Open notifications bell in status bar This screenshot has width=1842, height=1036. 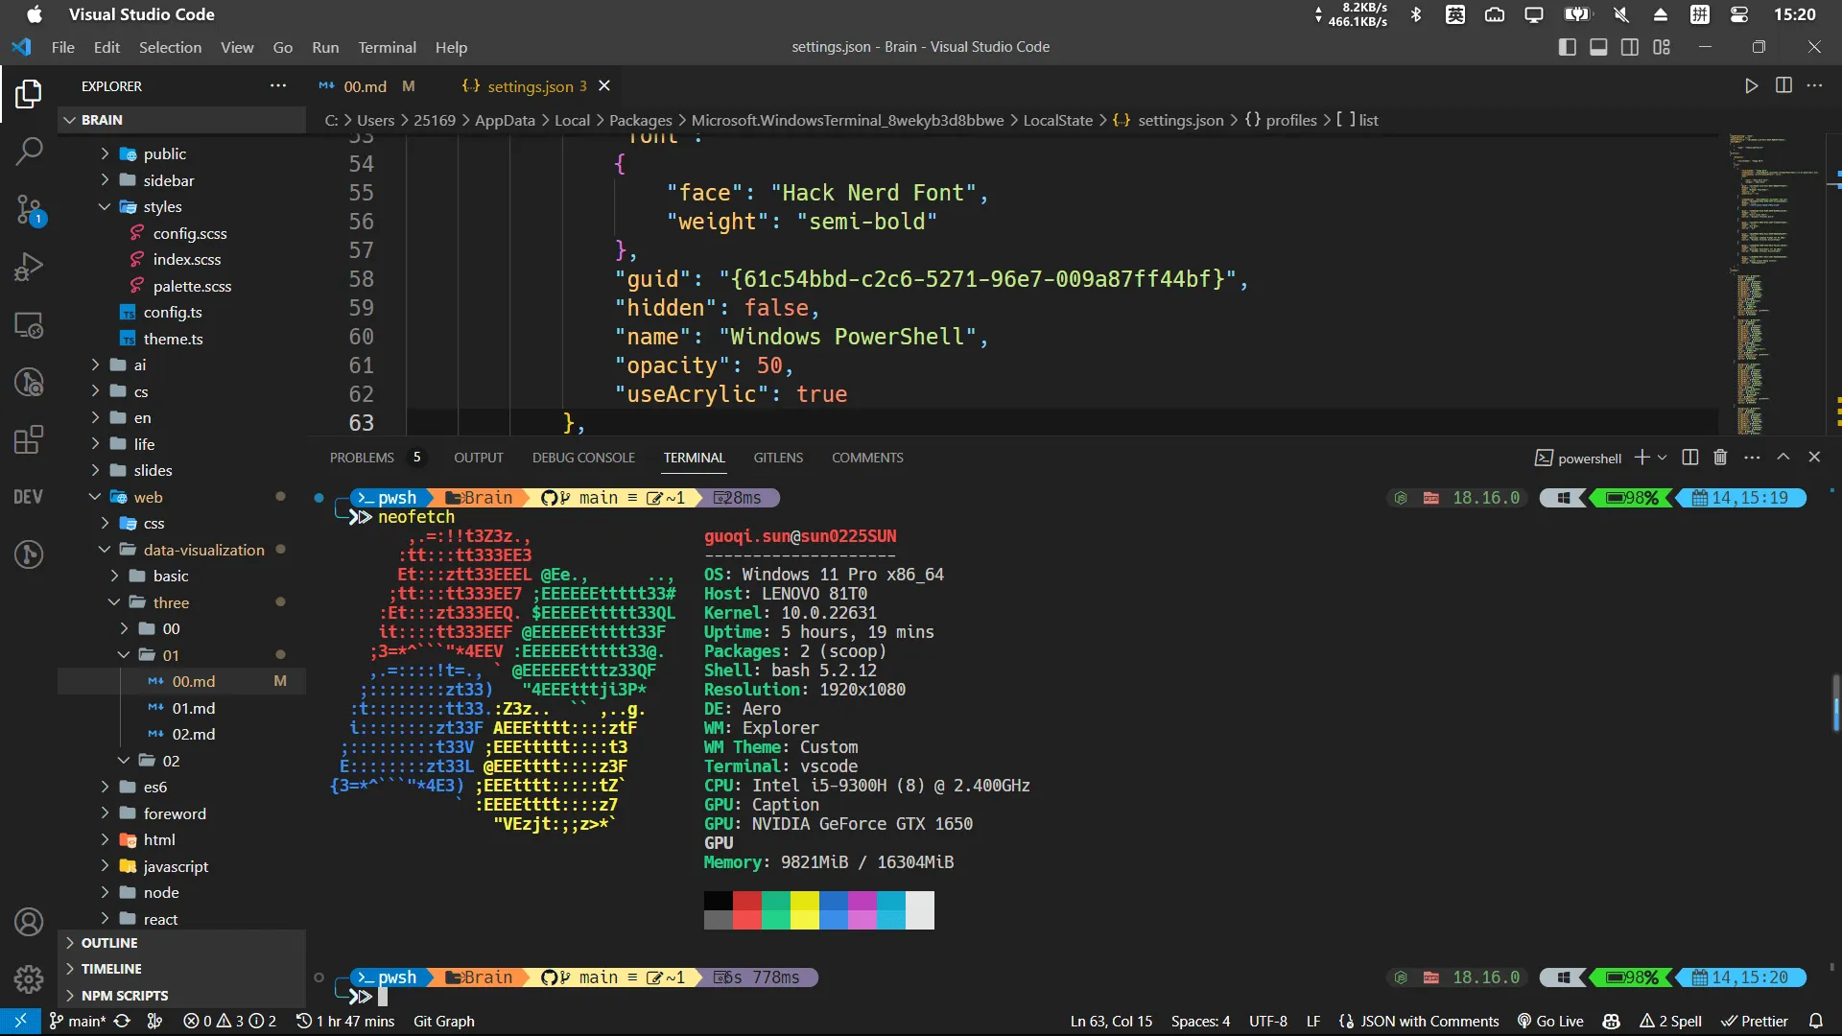[1815, 1021]
